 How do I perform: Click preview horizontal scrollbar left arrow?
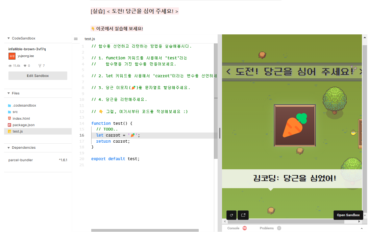coord(225,221)
